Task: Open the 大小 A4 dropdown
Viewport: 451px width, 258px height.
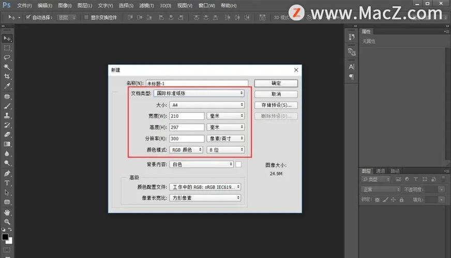Action: [x=207, y=105]
